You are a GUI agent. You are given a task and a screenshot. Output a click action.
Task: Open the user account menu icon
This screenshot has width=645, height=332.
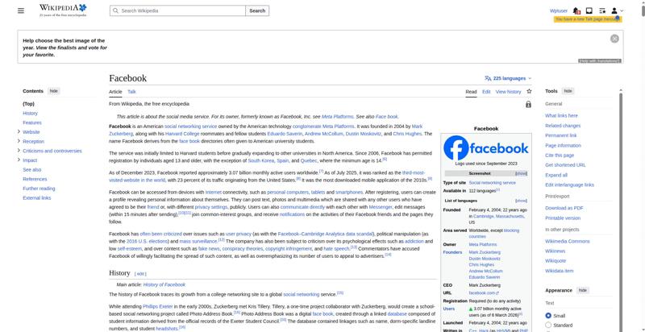616,10
